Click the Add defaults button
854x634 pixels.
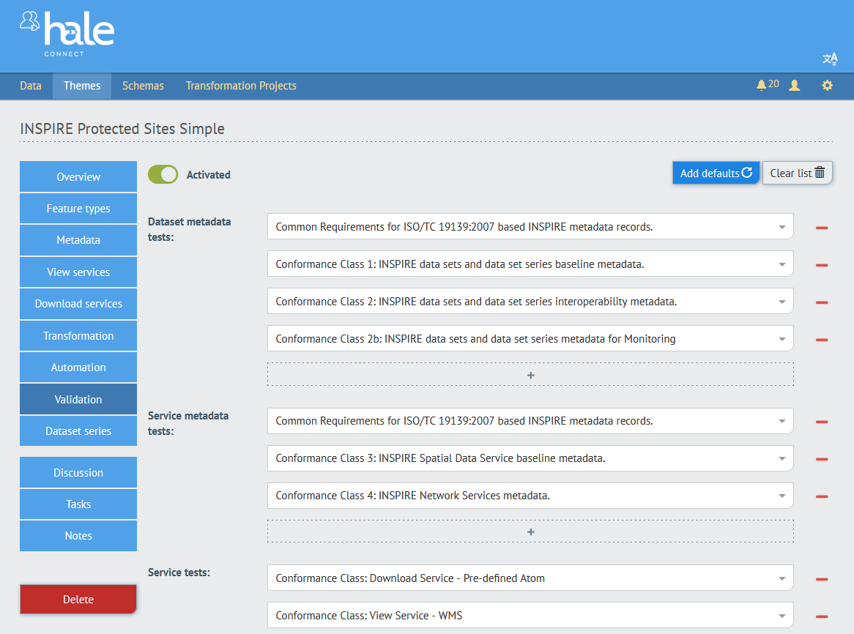coord(716,173)
